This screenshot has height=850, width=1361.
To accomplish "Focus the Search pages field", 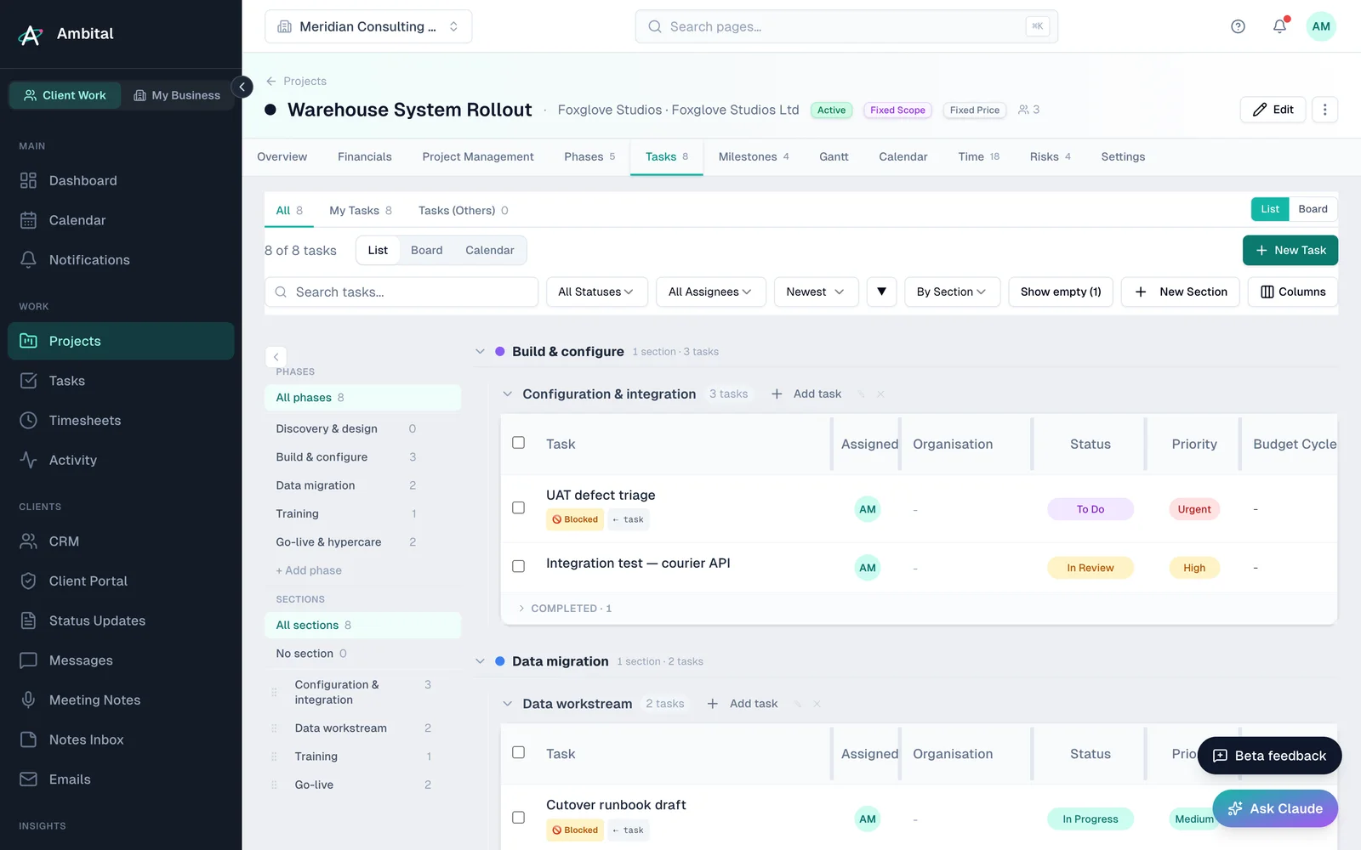I will coord(846,26).
